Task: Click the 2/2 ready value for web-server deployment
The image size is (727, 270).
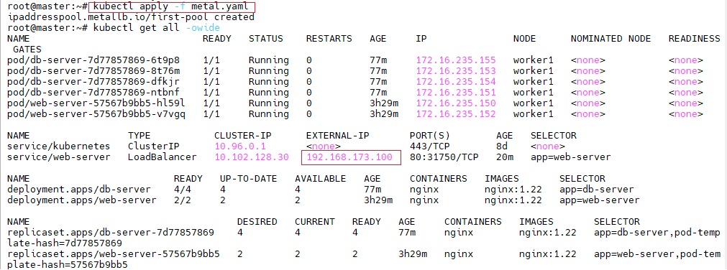Action: (x=182, y=200)
